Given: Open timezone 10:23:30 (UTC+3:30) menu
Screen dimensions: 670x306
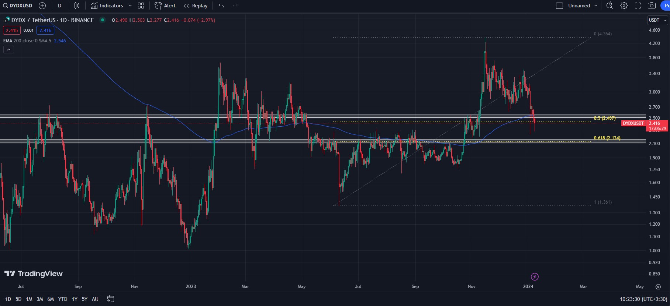Looking at the screenshot, I should [643, 299].
